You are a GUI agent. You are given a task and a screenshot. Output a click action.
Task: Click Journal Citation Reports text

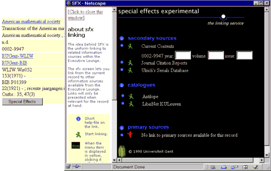pyautogui.click(x=164, y=63)
